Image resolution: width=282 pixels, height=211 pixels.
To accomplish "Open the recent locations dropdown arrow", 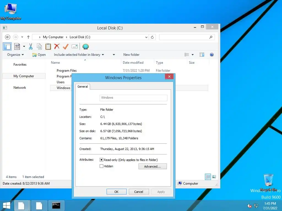I will pyautogui.click(x=22, y=37).
